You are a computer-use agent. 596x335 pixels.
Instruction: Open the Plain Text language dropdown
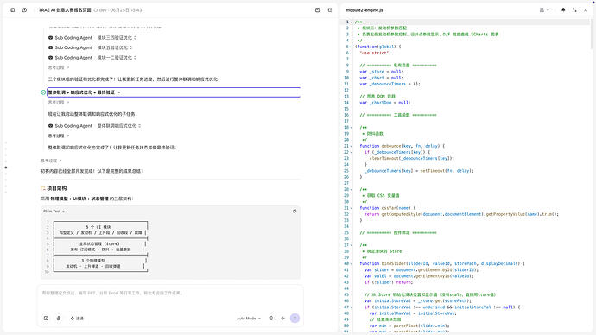click(x=54, y=212)
